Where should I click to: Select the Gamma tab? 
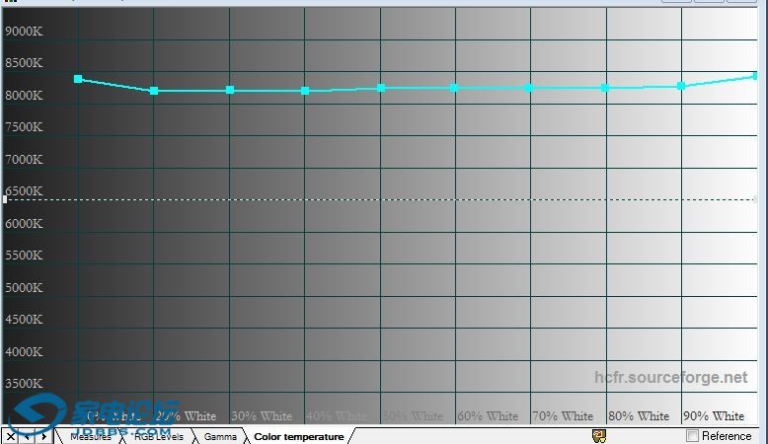(x=220, y=436)
